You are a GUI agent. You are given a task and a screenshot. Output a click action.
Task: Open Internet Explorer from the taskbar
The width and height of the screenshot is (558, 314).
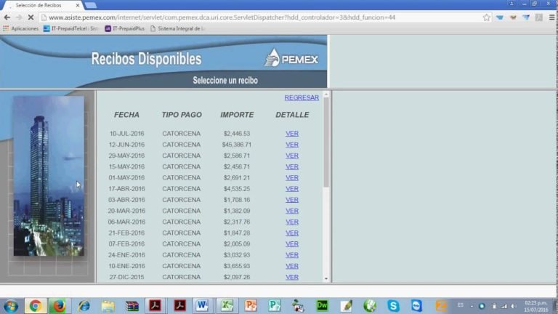click(x=84, y=306)
